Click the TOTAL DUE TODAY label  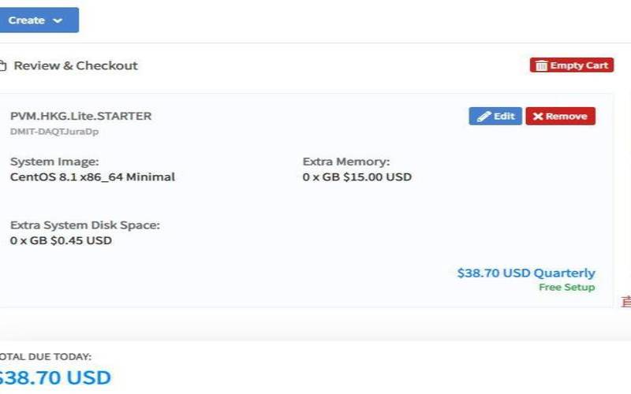click(x=46, y=357)
